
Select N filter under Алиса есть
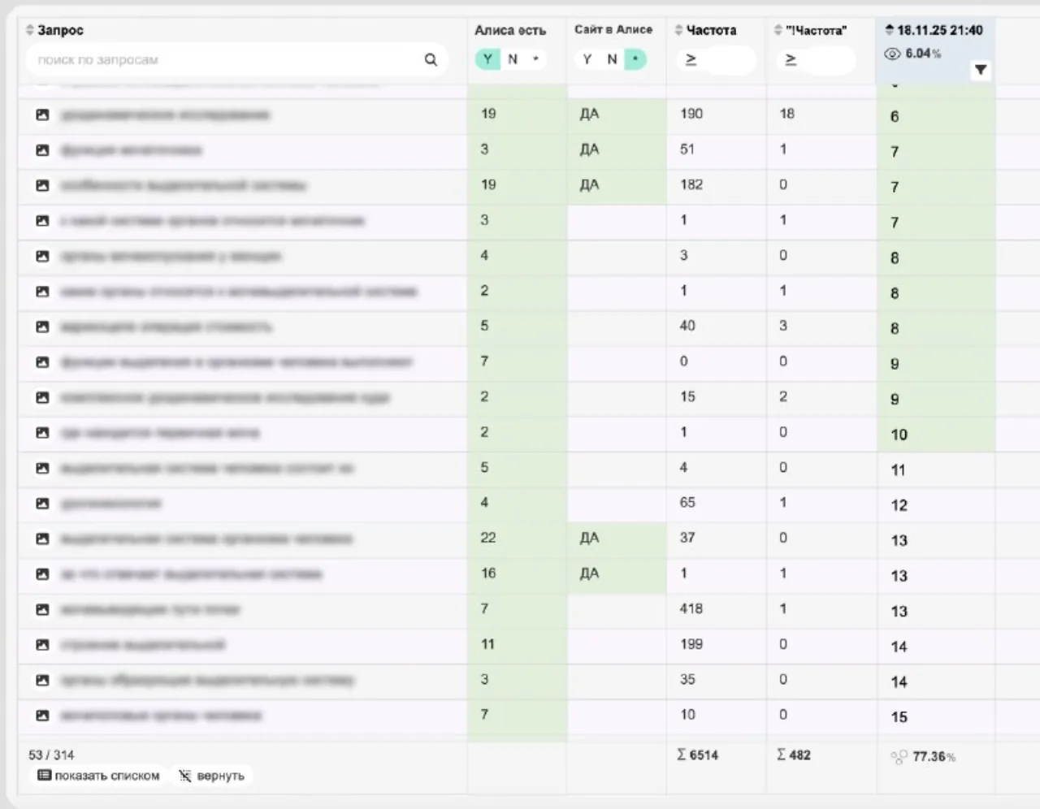513,59
